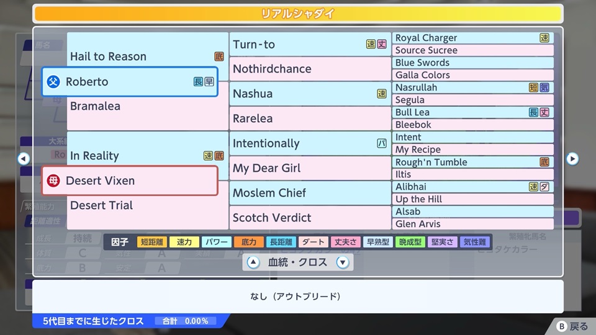Click 速 factor icon on Nashua
Screen dimensions: 596x335
382,94
